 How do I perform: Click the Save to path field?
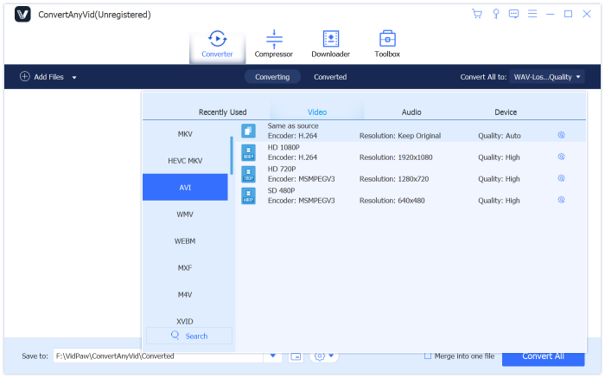click(x=158, y=356)
